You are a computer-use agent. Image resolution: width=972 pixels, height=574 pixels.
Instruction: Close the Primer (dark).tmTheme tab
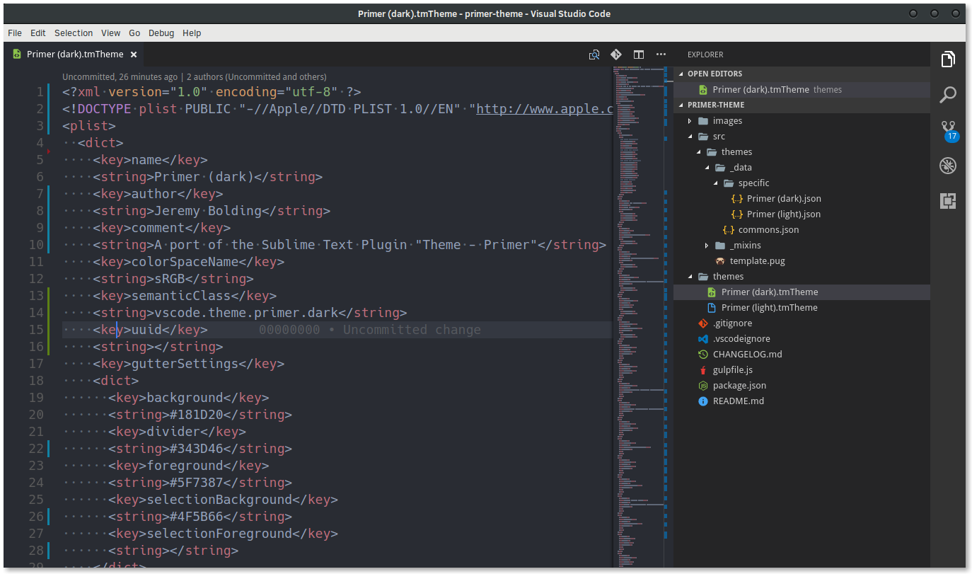(x=134, y=54)
